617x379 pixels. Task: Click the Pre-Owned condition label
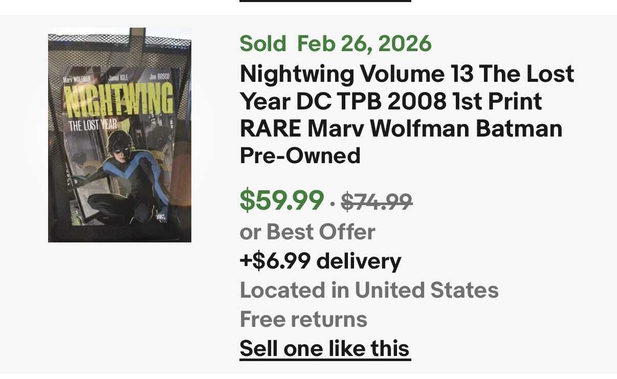tap(300, 155)
